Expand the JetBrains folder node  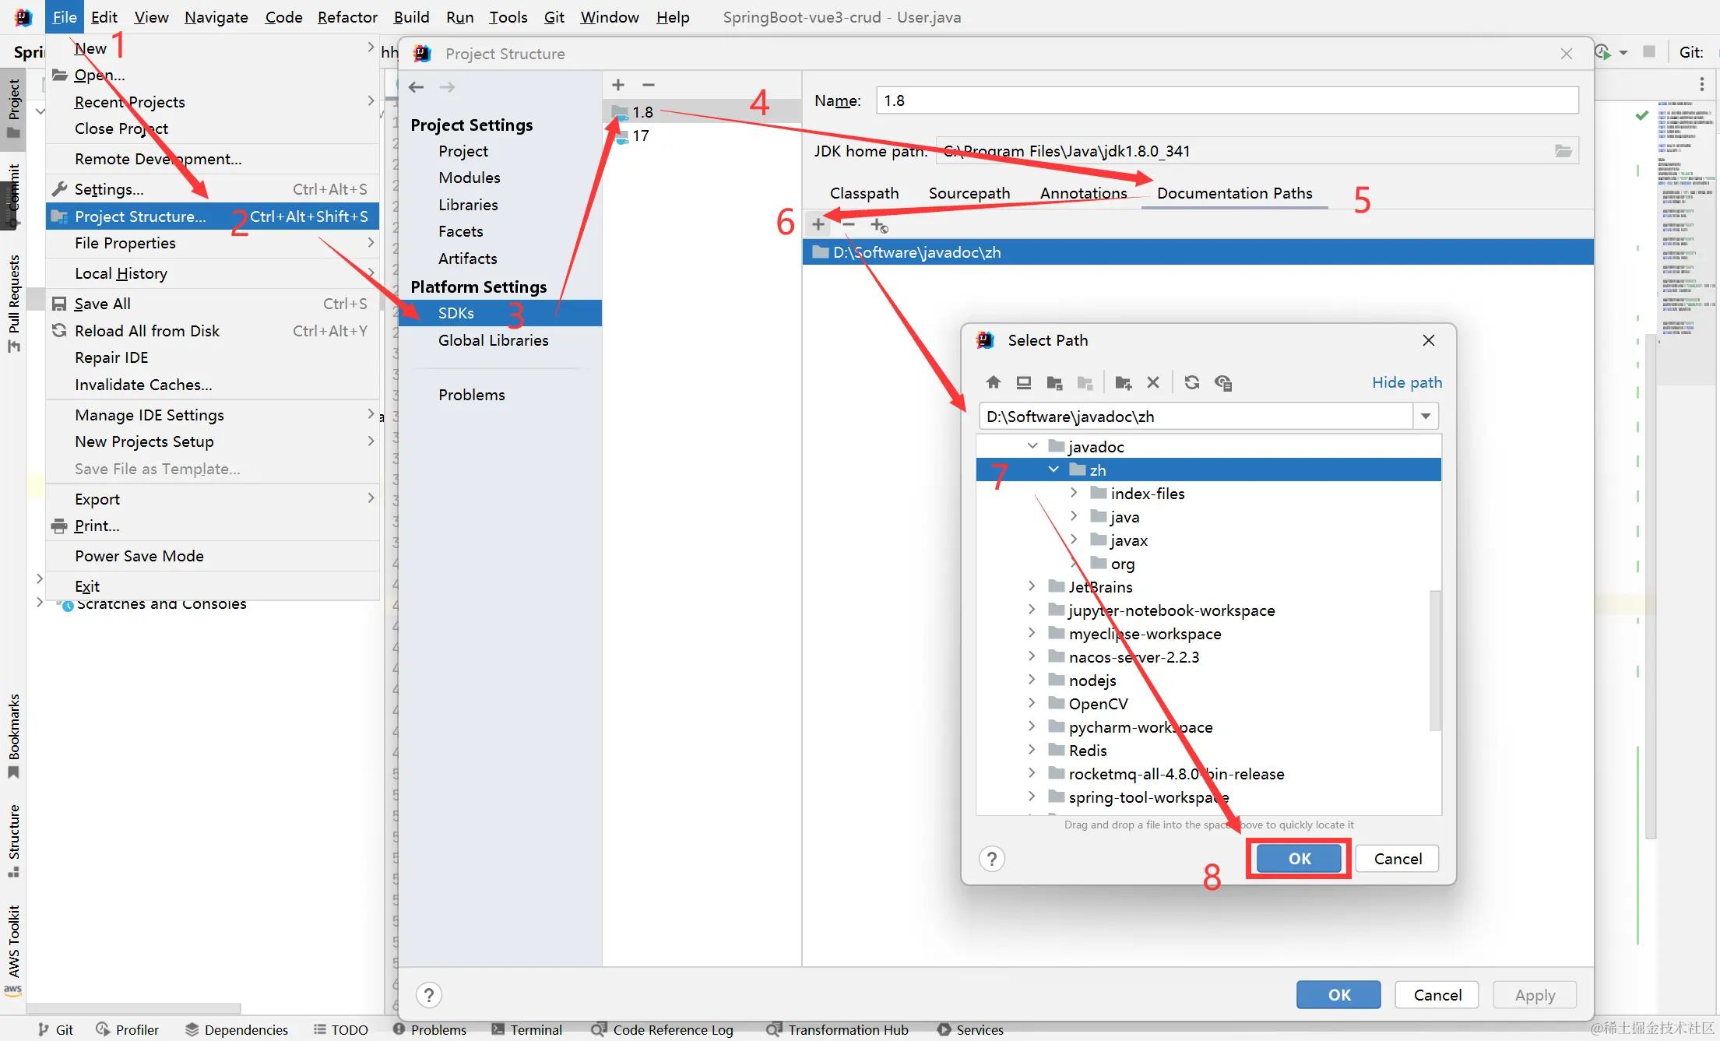coord(1032,586)
